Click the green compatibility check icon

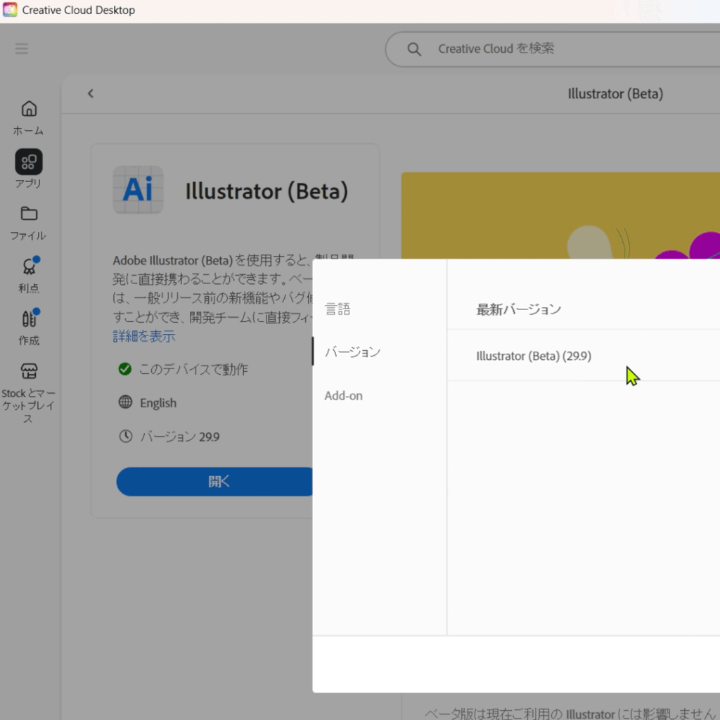click(125, 368)
